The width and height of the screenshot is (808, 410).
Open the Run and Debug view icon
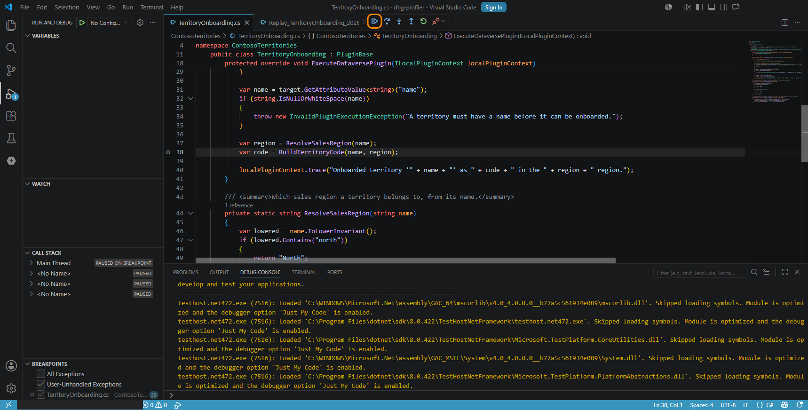(11, 94)
